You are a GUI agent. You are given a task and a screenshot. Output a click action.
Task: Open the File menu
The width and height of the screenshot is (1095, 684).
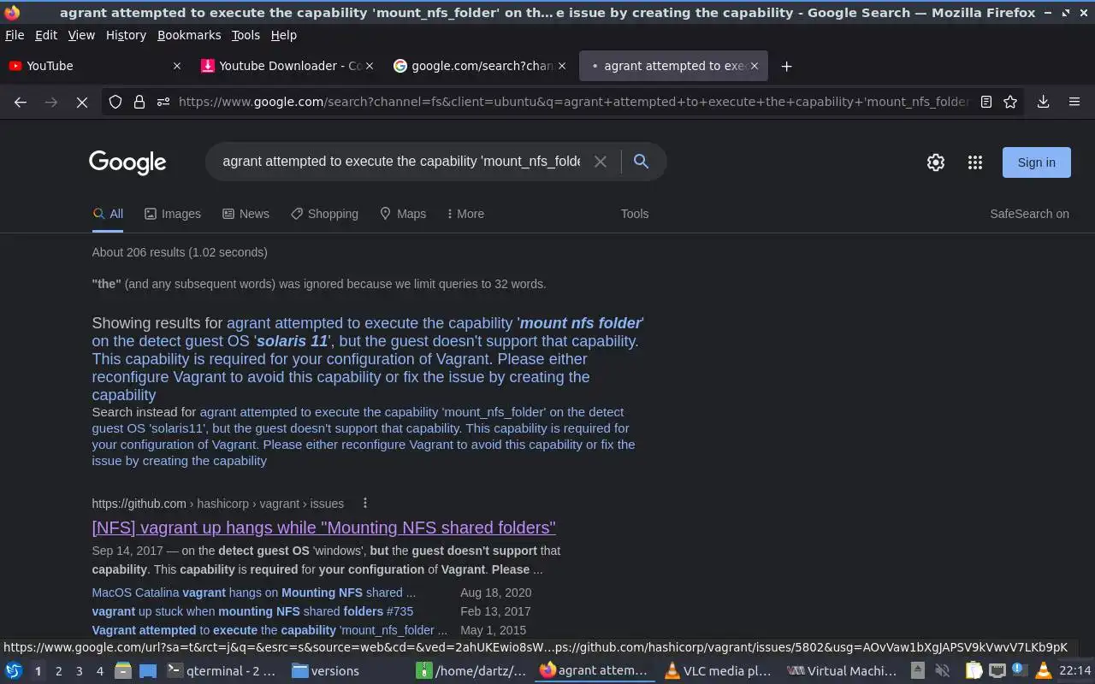pyautogui.click(x=15, y=35)
